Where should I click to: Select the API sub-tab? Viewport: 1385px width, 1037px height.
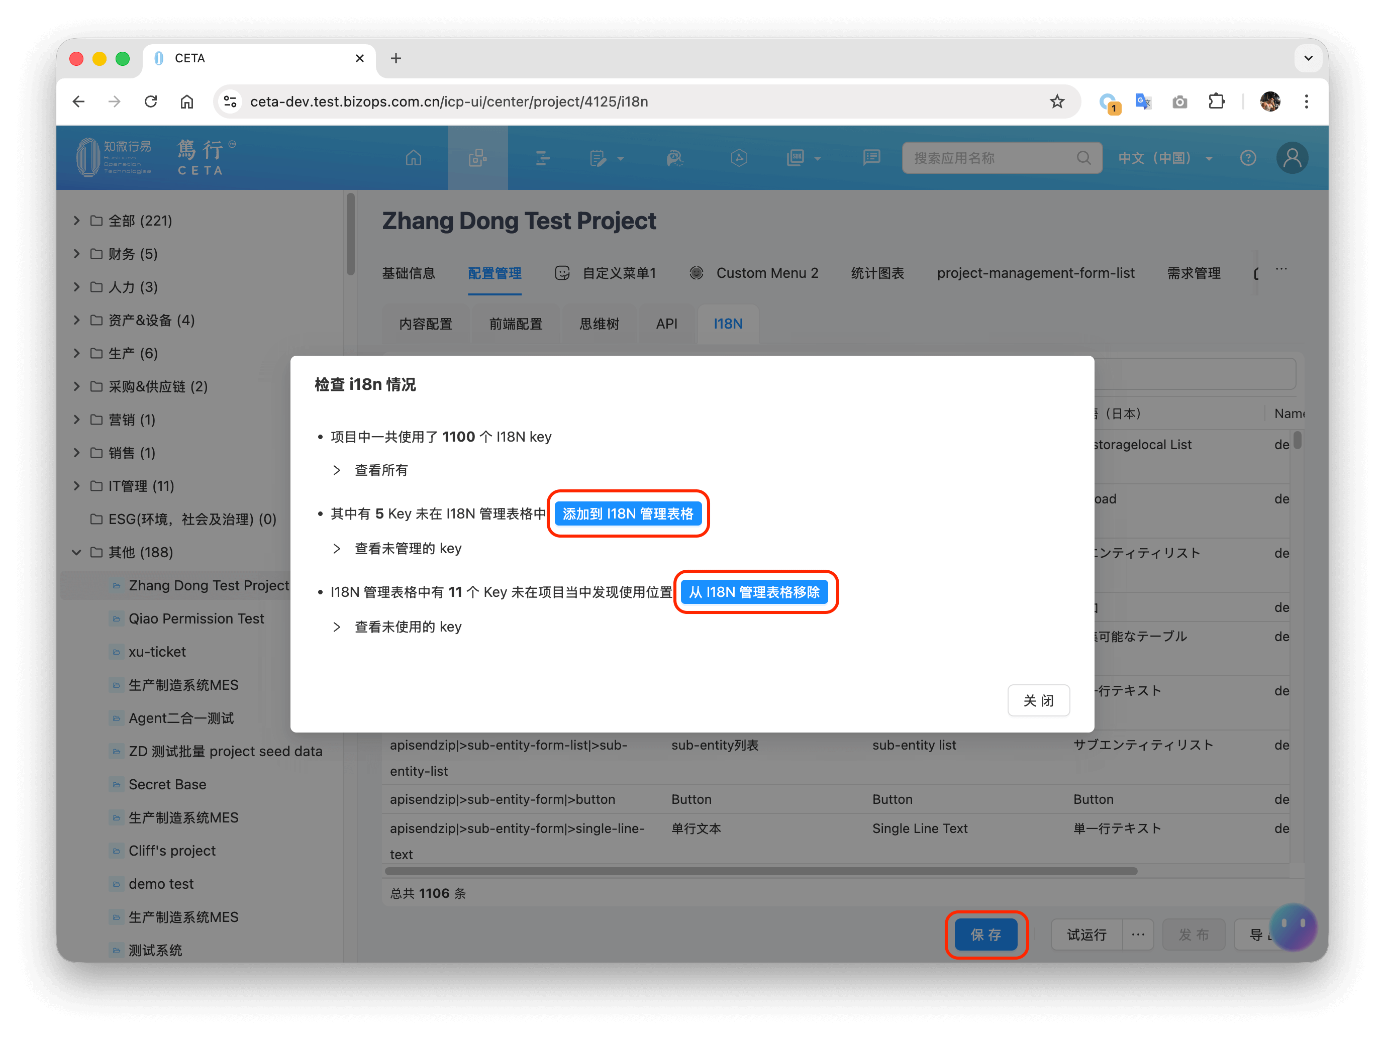666,324
